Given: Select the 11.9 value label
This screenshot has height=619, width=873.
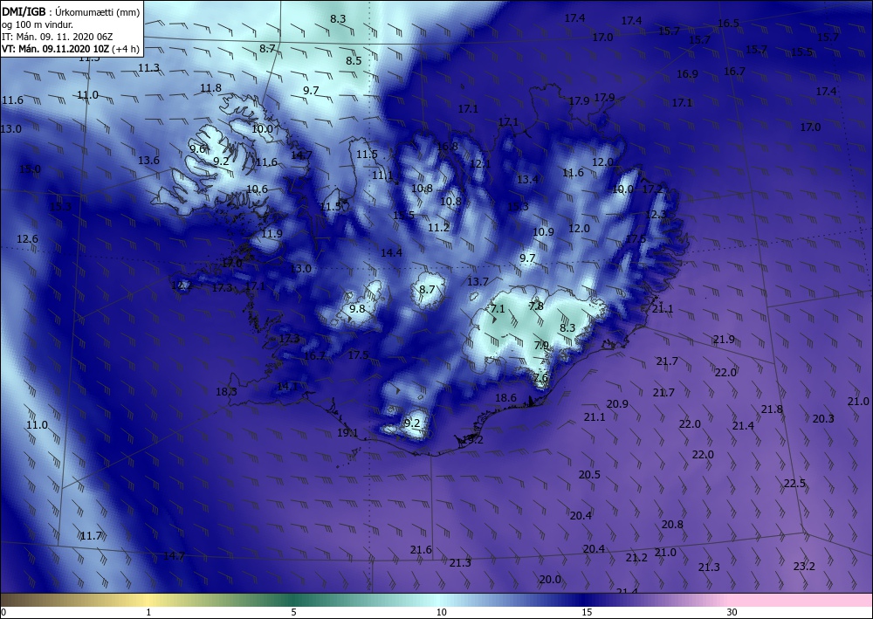Looking at the screenshot, I should click(x=272, y=233).
